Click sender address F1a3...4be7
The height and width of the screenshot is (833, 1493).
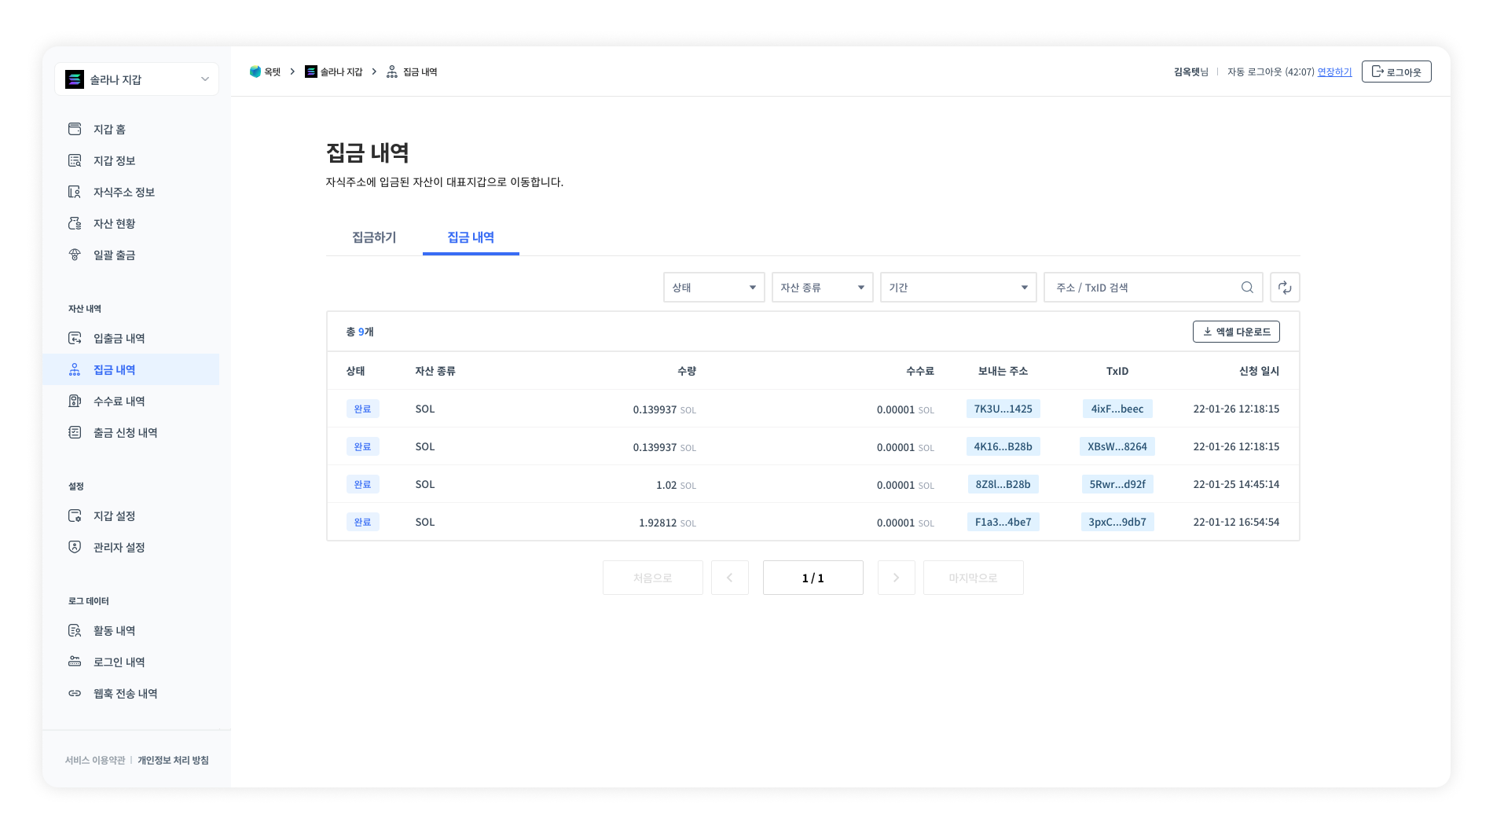[1003, 522]
